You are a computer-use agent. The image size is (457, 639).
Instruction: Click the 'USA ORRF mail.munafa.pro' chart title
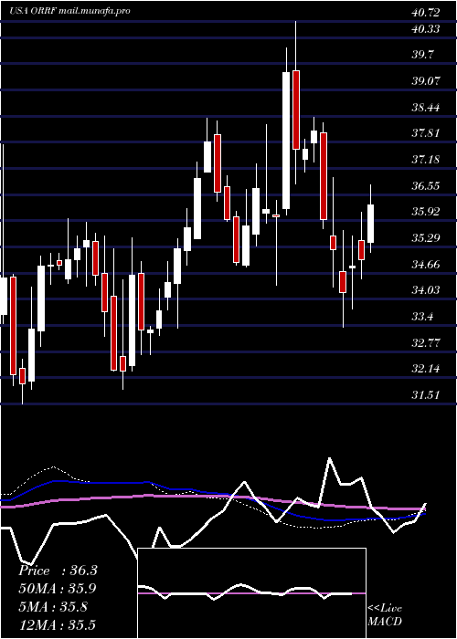pos(70,11)
